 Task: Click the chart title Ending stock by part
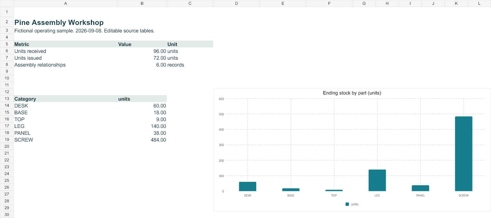click(352, 93)
